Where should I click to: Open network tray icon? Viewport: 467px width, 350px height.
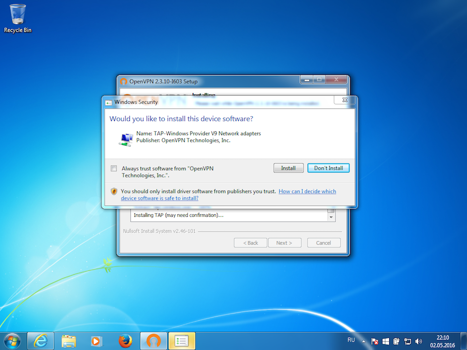(408, 341)
